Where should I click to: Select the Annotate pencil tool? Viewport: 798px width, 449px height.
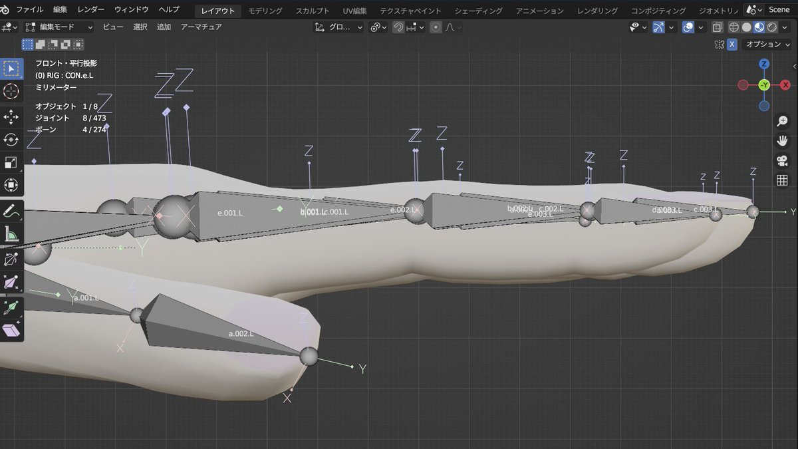pos(11,211)
